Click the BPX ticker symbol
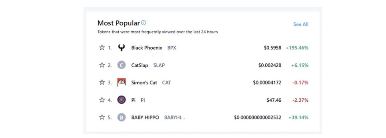 click(x=172, y=48)
